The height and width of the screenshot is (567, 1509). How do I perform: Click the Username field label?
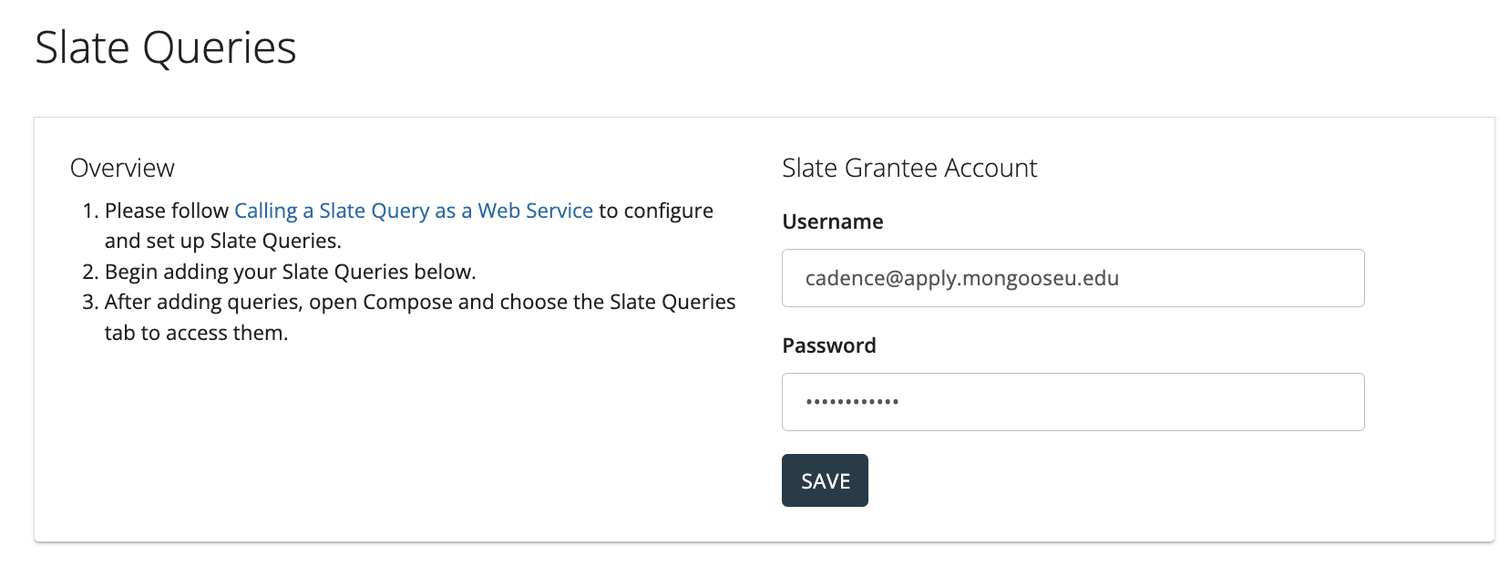pyautogui.click(x=832, y=222)
